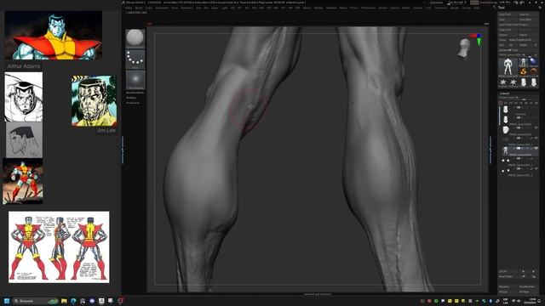The height and width of the screenshot is (306, 545).
Task: Click the folder icon before the V buttons
Action: coord(501,103)
